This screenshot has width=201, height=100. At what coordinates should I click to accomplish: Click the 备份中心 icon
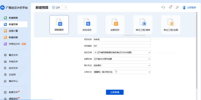pos(5,81)
